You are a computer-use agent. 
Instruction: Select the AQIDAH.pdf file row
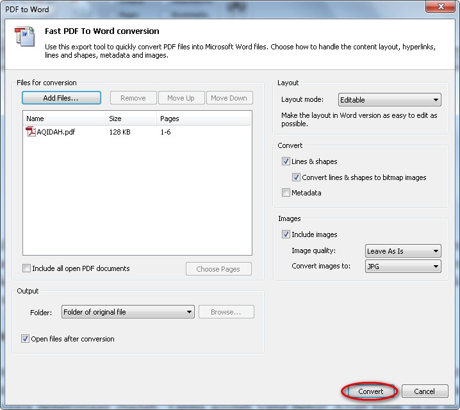tap(137, 132)
